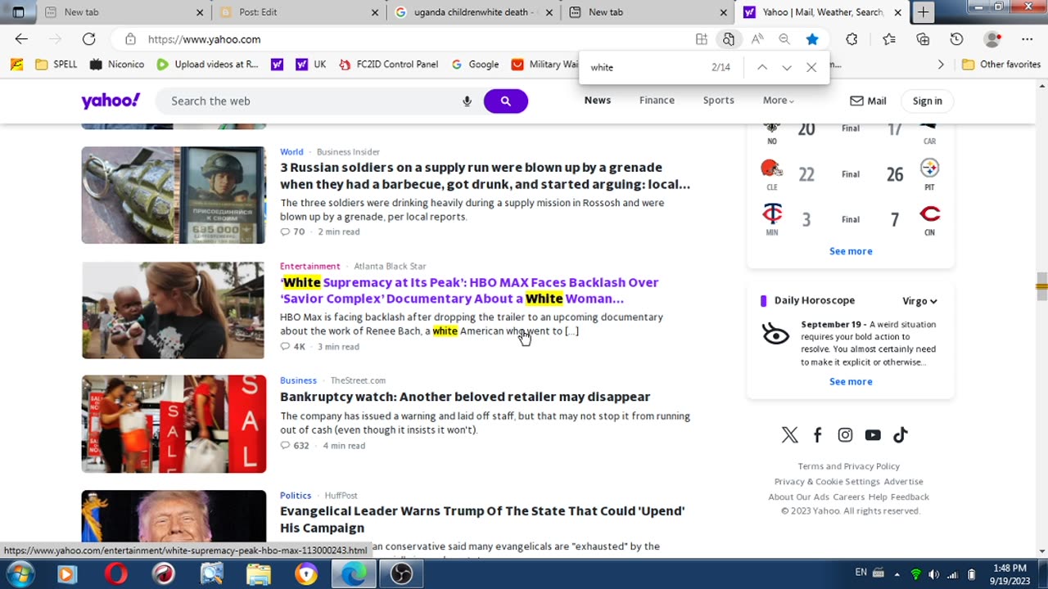The width and height of the screenshot is (1048, 589).
Task: Click the HBO MAX documentary article thumbnail
Action: [174, 310]
